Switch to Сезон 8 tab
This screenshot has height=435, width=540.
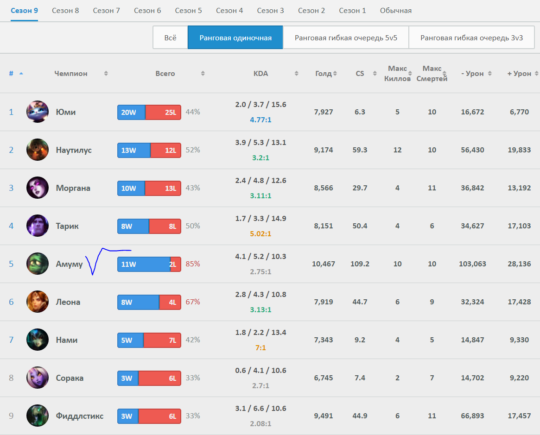point(65,11)
